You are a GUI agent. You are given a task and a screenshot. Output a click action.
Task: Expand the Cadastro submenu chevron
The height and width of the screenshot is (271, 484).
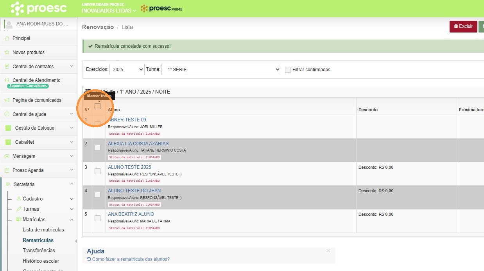coord(72,199)
